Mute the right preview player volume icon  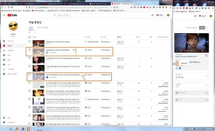181,51
